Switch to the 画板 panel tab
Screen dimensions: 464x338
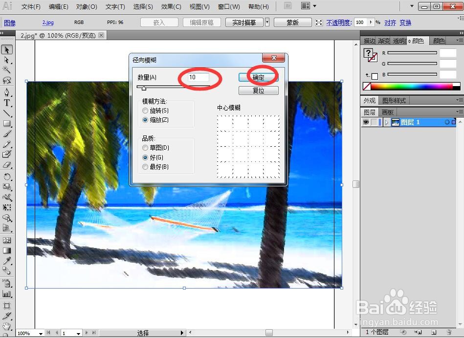tap(389, 112)
